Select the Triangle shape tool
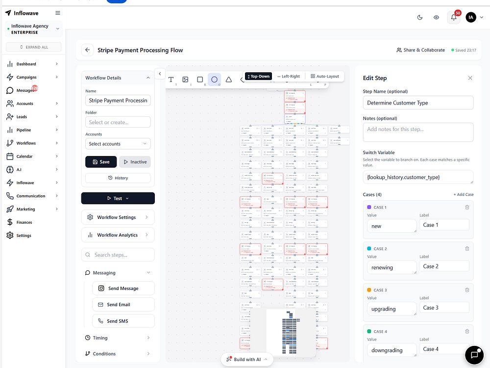The height and width of the screenshot is (368, 490). (x=229, y=79)
